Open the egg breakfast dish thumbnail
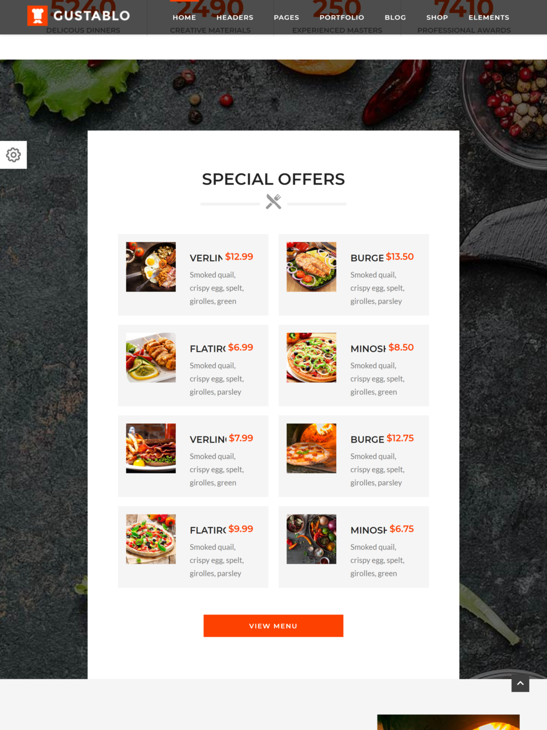 pyautogui.click(x=151, y=267)
